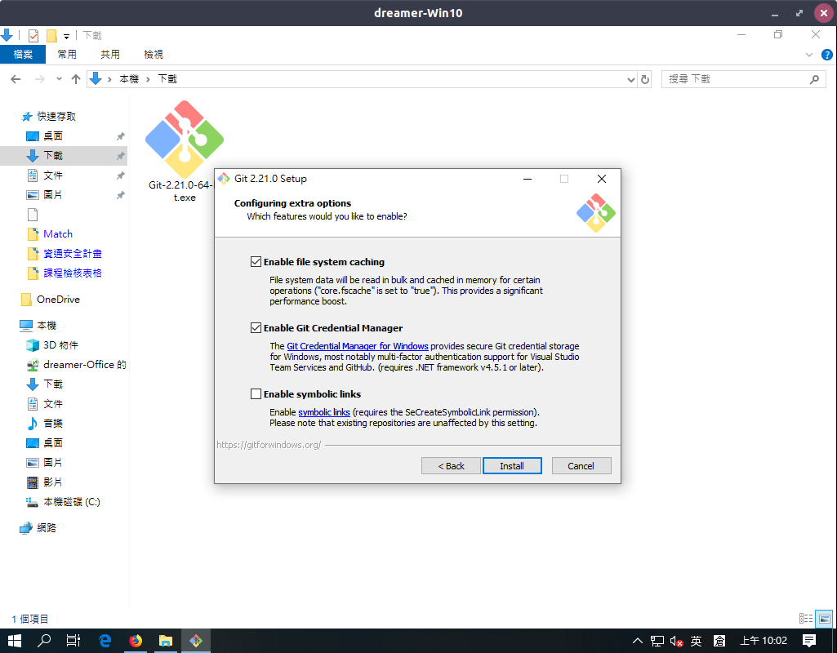The height and width of the screenshot is (653, 837).
Task: Enable symbolic links checkbox
Action: click(x=256, y=394)
